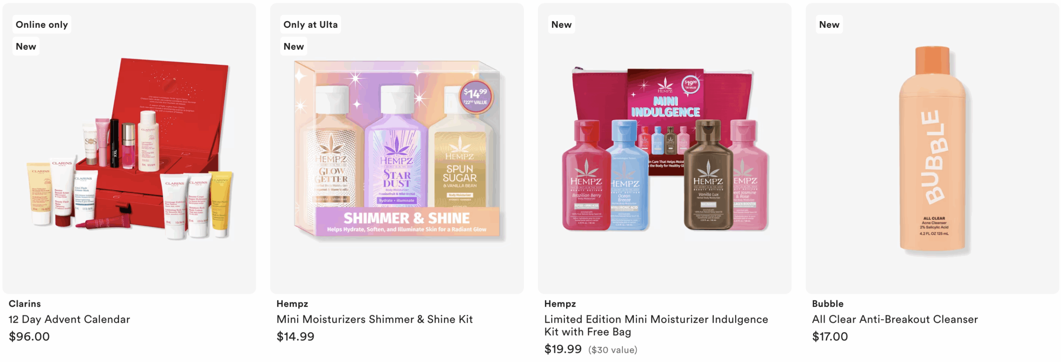Click the New badge on the Bubble cleanser
The image size is (1061, 362).
point(829,24)
